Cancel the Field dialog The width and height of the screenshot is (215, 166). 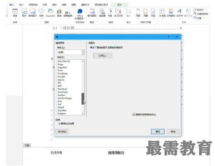[x=173, y=132]
